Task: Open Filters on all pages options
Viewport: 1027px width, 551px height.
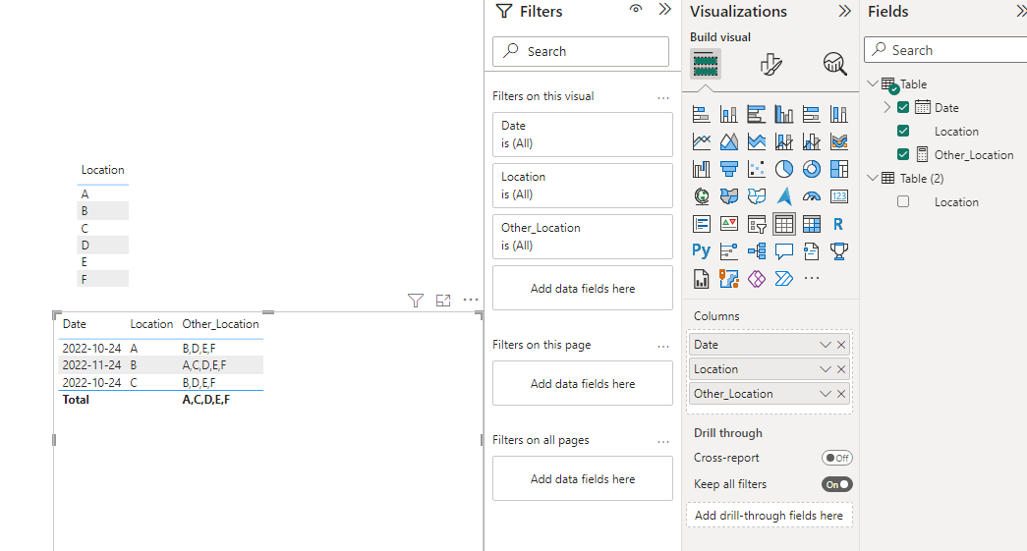Action: pos(663,442)
